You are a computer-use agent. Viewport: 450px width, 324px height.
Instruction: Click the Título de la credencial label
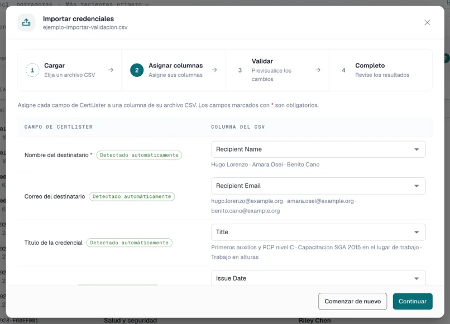pos(54,243)
